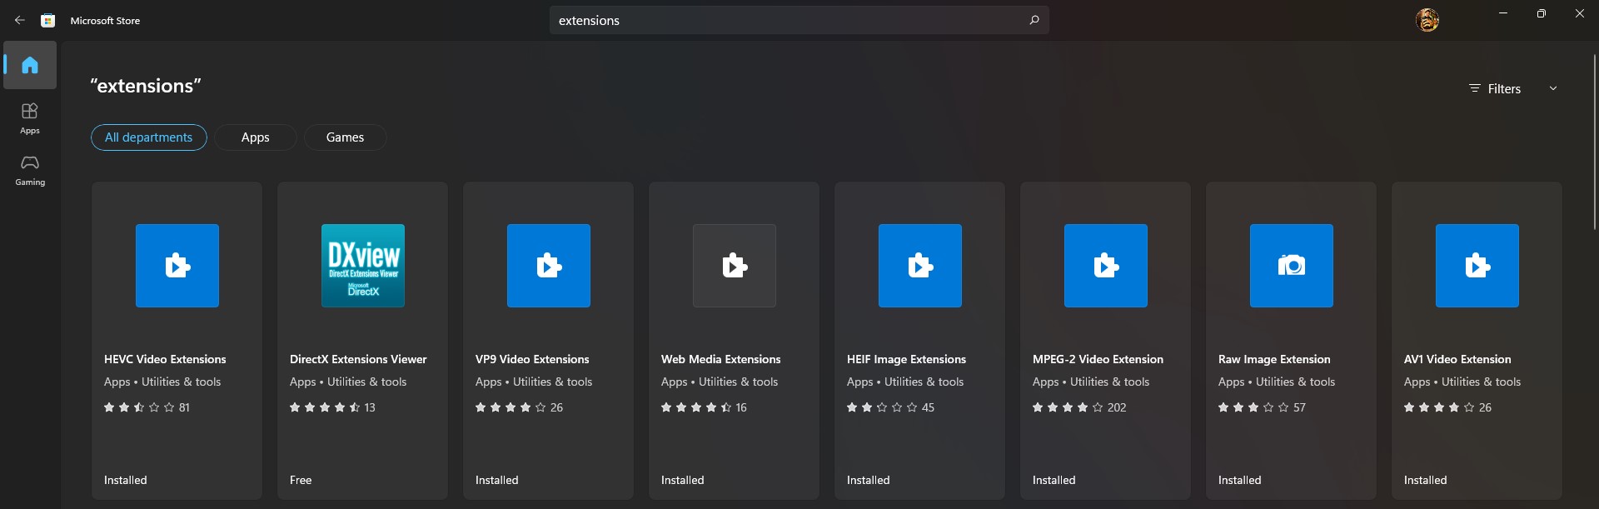Click the star rating with 57 reviews
1599x509 pixels.
1262,407
